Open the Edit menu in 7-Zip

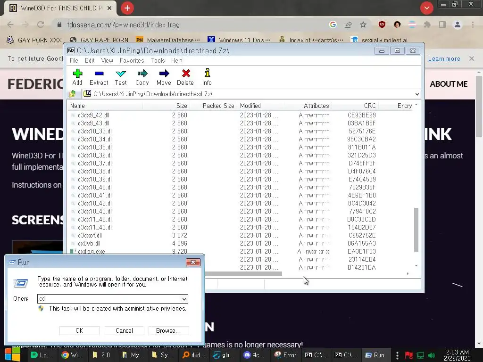90,61
